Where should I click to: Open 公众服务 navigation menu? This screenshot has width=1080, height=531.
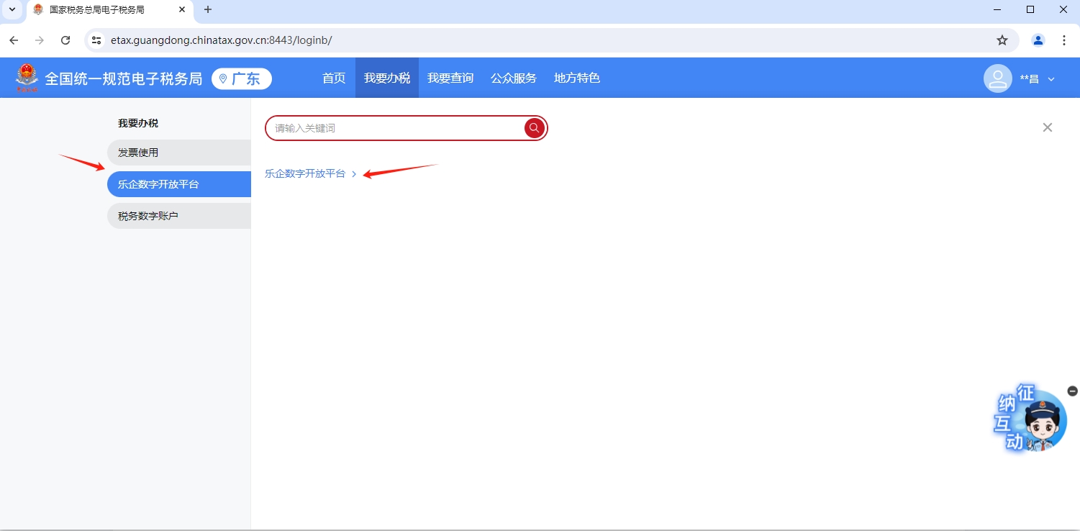pos(514,78)
